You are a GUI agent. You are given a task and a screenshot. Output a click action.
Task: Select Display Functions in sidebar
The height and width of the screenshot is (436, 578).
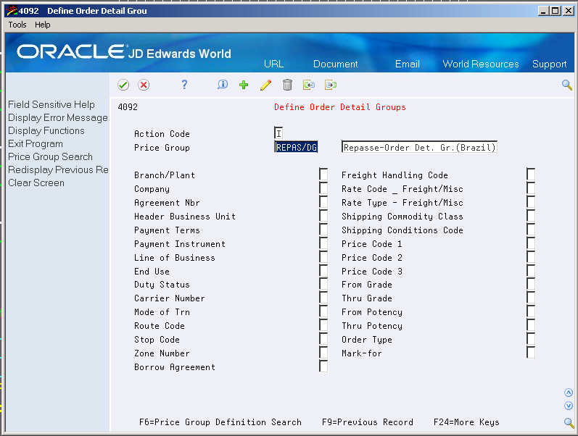(46, 130)
